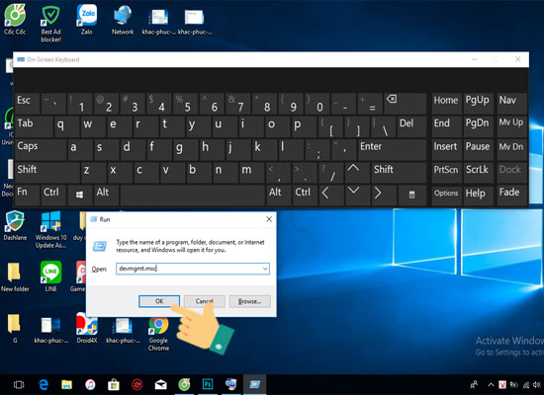Open the folder named G
Image resolution: width=544 pixels, height=395 pixels.
15,328
